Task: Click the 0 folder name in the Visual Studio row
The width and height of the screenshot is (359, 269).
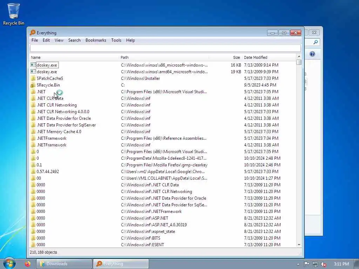Action: (x=38, y=152)
